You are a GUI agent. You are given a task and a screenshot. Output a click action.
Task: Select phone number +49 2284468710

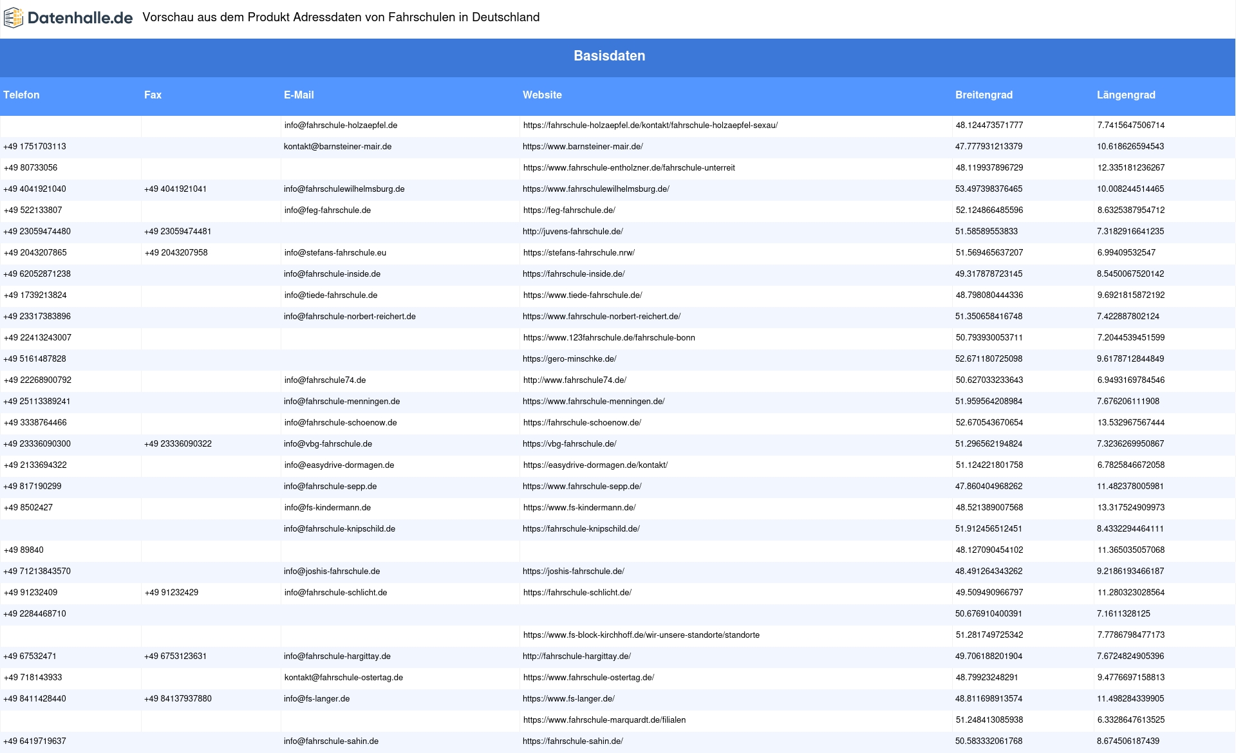click(35, 614)
